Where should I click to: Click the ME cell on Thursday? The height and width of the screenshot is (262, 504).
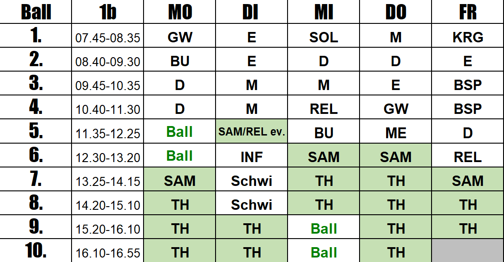click(396, 131)
